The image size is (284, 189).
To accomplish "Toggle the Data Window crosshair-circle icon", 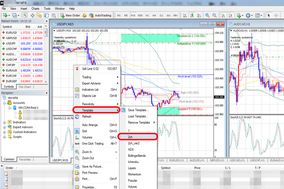I will [33, 16].
